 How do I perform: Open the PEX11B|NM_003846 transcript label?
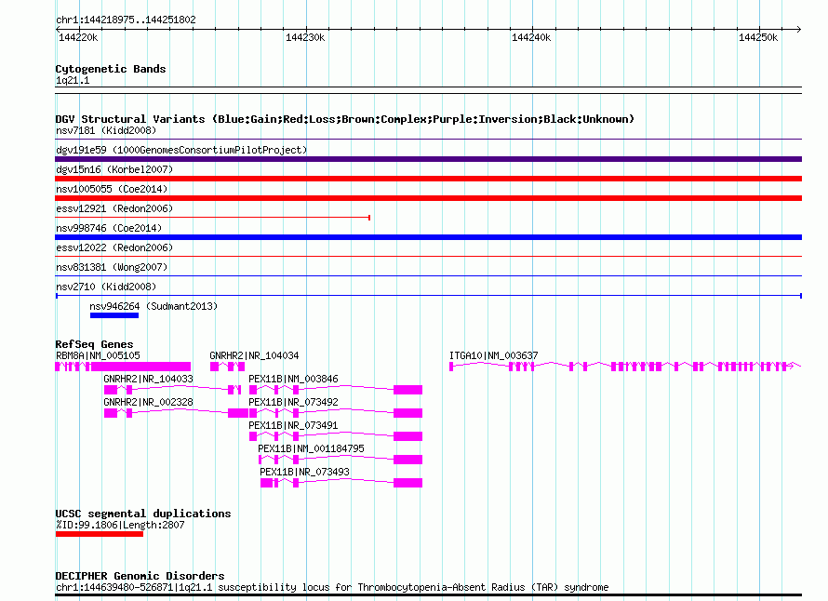click(x=293, y=379)
